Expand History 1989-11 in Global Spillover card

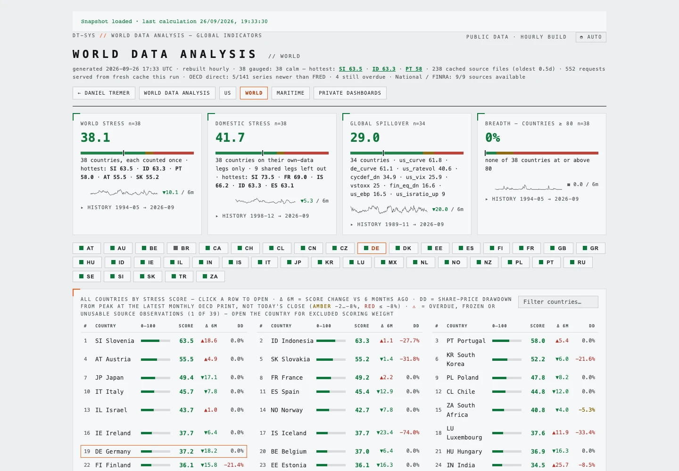(397, 224)
